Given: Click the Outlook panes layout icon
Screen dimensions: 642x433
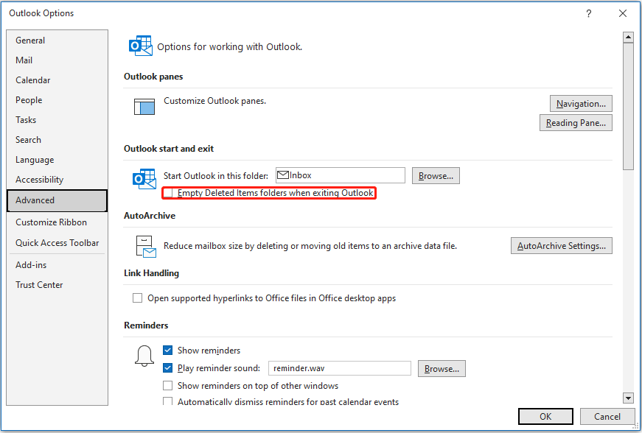Looking at the screenshot, I should [144, 106].
